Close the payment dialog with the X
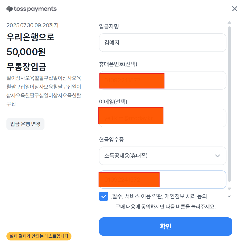Screen dimensions: 238x242 pos(234,9)
